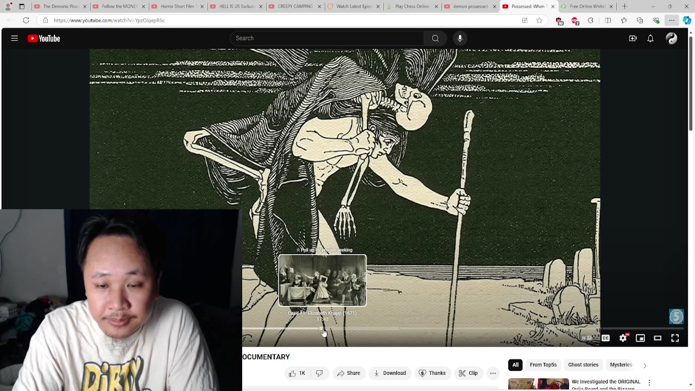
Task: Open a new browser tab
Action: coord(624,7)
